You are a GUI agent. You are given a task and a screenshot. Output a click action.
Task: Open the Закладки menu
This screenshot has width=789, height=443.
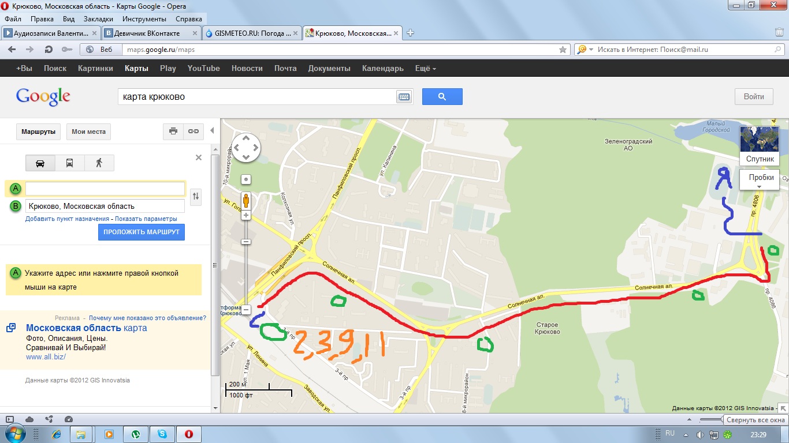[98, 19]
